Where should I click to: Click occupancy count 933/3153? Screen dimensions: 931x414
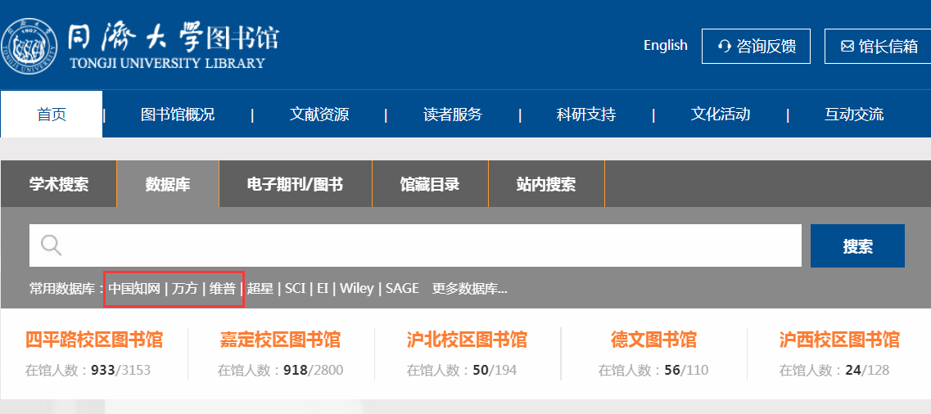pyautogui.click(x=120, y=371)
